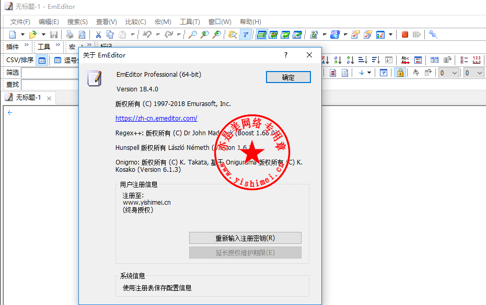486x305 pixels.
Task: Expand the 插件 toolbar overflow chevron
Action: click(x=26, y=45)
